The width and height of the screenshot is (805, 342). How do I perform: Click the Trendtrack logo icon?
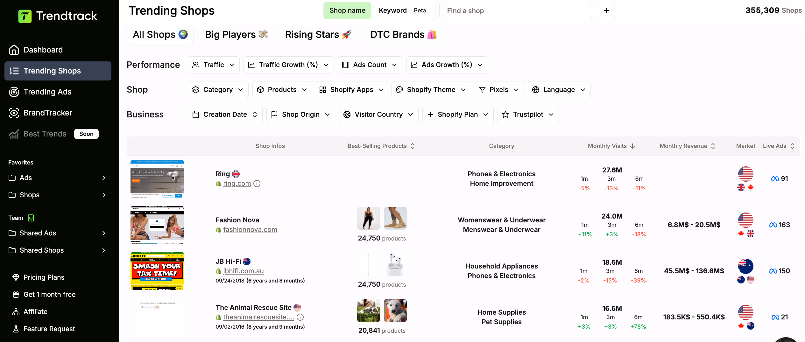pos(25,16)
